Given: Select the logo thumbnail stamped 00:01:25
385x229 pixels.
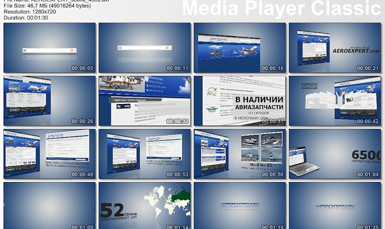Looking at the screenshot, I should 334,205.
